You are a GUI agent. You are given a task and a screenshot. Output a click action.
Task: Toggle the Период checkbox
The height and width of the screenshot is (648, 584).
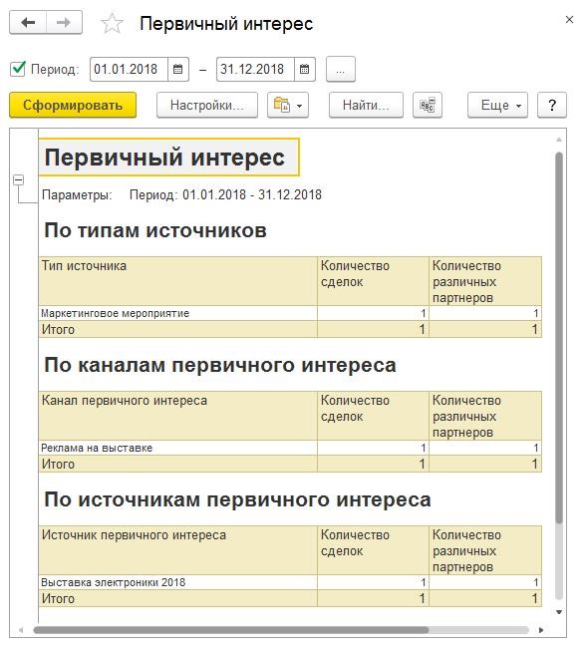[18, 69]
